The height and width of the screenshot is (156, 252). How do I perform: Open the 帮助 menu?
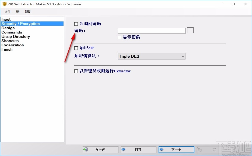pos(28,12)
